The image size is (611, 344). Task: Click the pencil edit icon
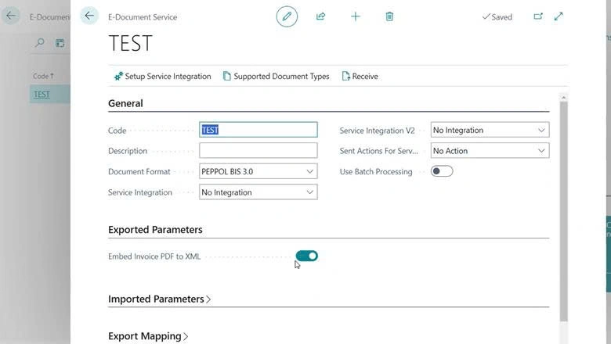pos(287,16)
